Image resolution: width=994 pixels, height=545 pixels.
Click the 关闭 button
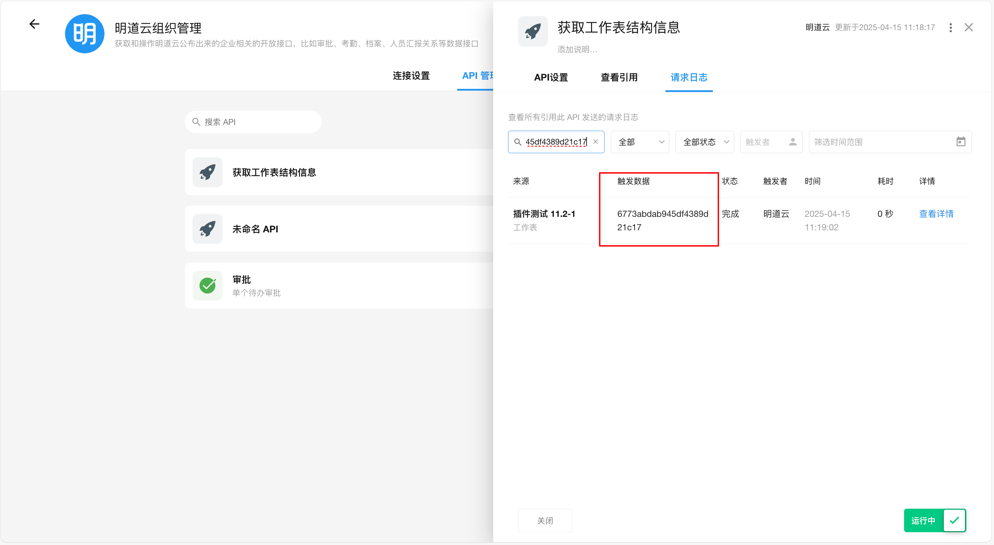click(545, 520)
